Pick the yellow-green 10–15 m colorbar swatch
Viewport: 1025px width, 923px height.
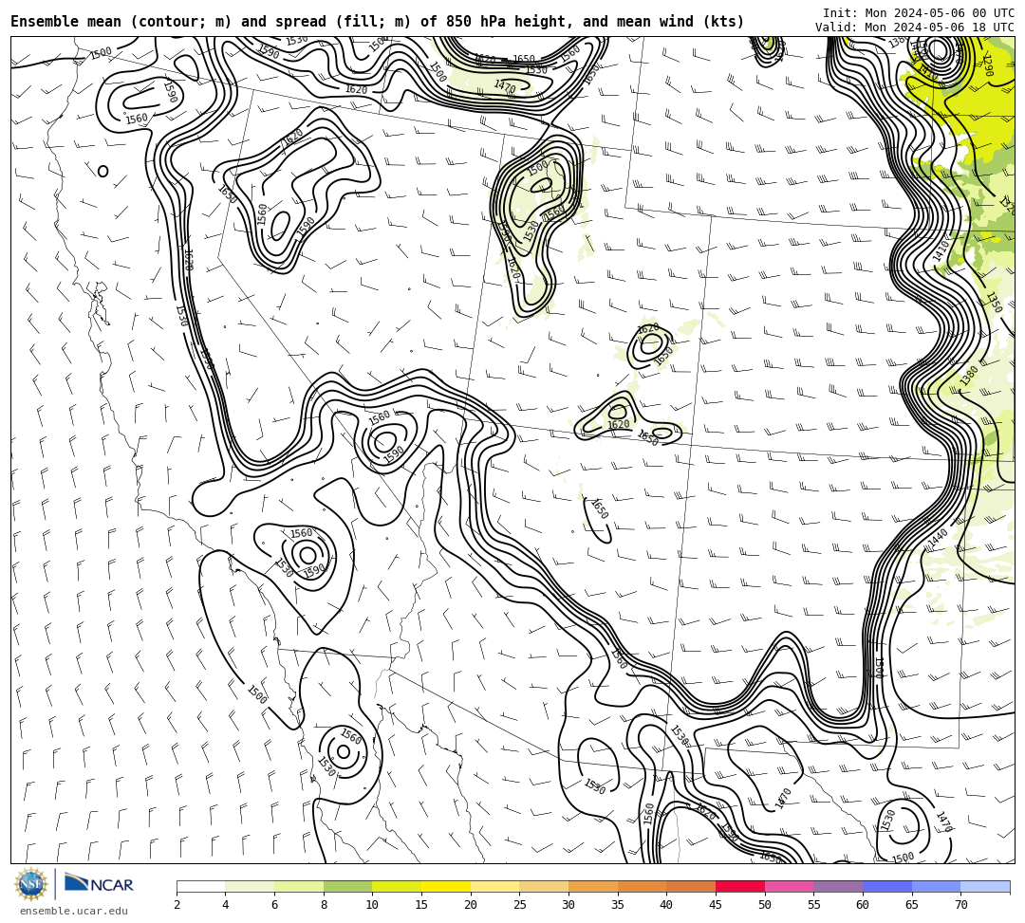pyautogui.click(x=397, y=886)
